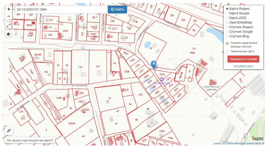Screen dimensions: 265x146
Task: Select parcel 1974 on the map
Action: click(x=162, y=74)
